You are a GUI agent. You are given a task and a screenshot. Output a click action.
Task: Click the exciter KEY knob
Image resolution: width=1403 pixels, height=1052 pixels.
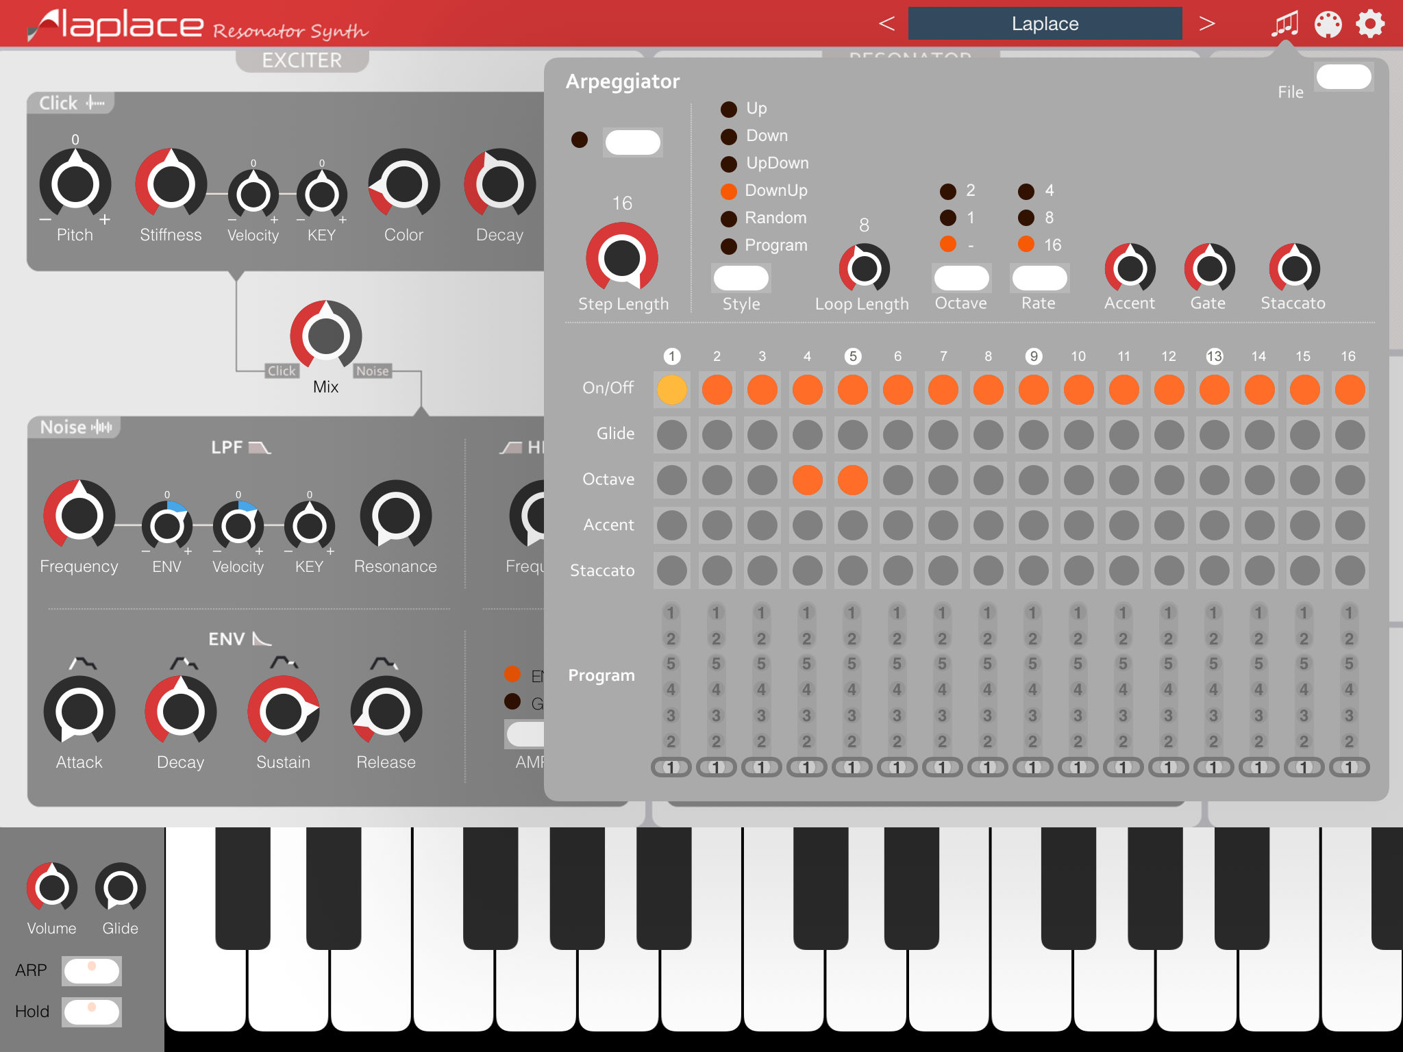pyautogui.click(x=321, y=195)
